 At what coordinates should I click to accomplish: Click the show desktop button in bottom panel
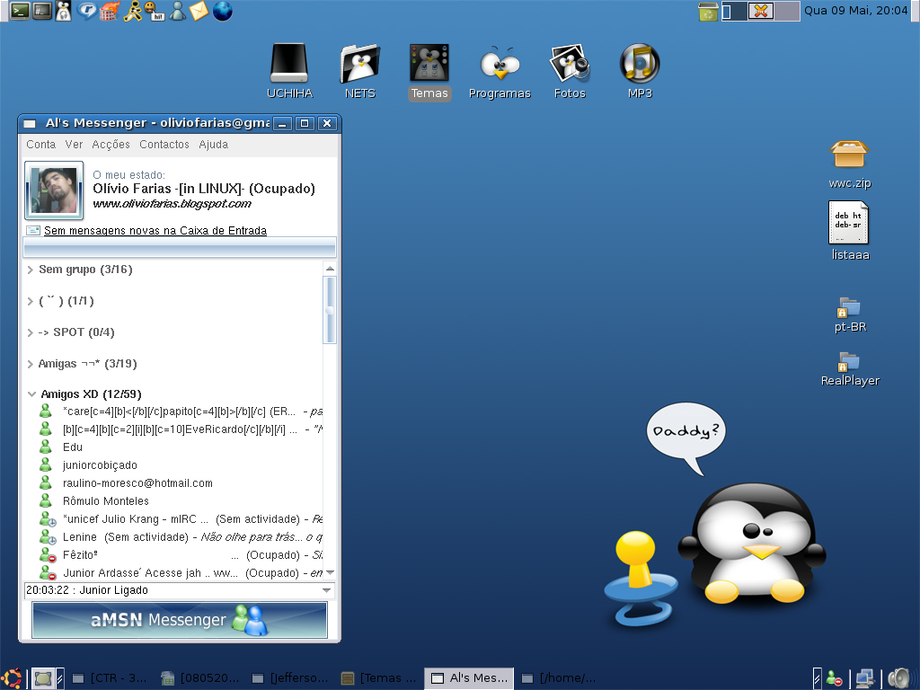[x=42, y=678]
